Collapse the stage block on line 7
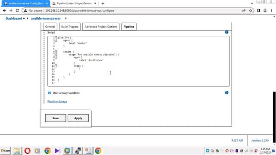 pyautogui.click(x=56, y=55)
